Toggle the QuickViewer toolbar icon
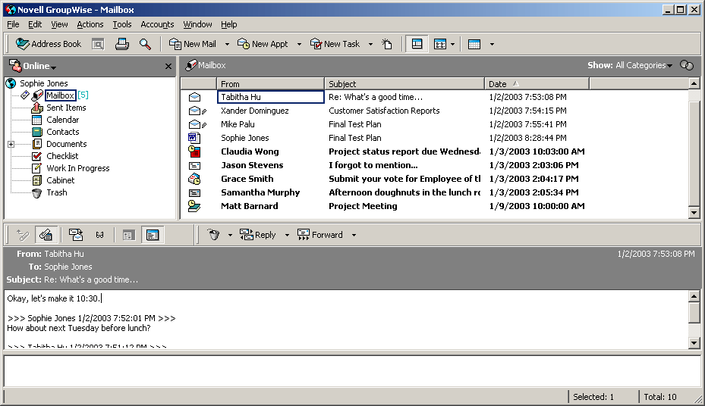Screen dimensions: 705x406 click(x=417, y=44)
